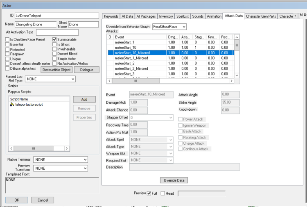Screen dimensions: 307x207
Task: Switch to the Sounds tab
Action: pyautogui.click(x=198, y=16)
